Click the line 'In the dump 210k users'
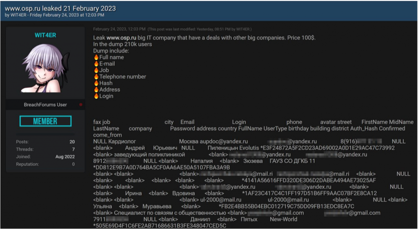The width and height of the screenshot is (418, 229). point(122,44)
